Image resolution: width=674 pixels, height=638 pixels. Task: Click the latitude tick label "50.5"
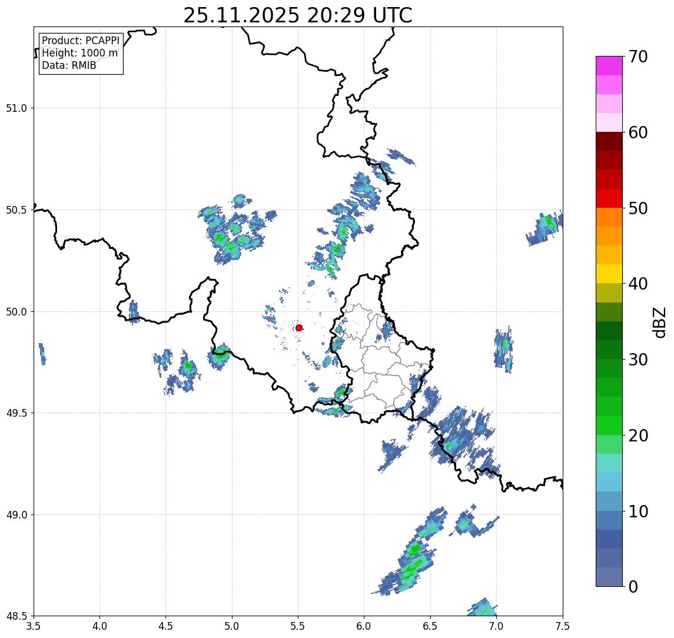click(x=16, y=210)
